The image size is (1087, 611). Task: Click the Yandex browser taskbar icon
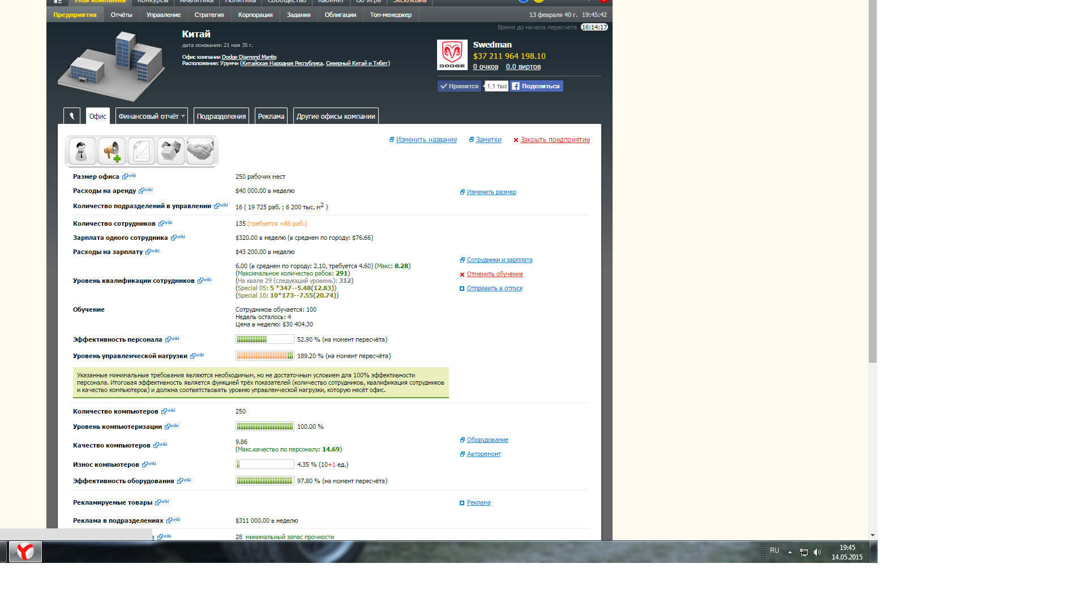pos(25,552)
